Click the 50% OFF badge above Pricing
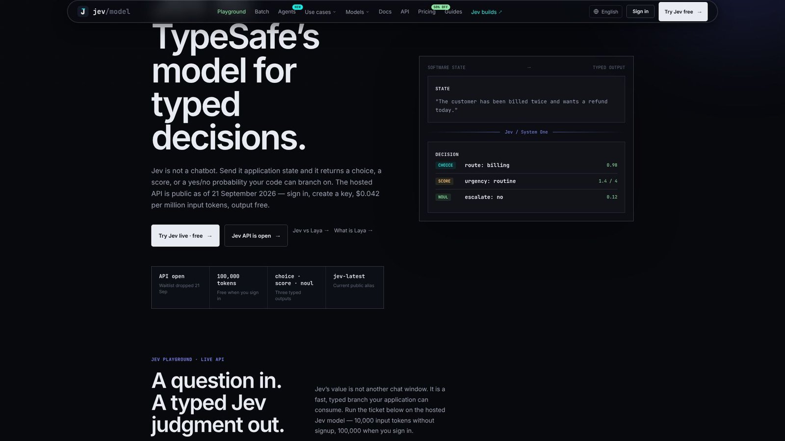Screen dimensions: 785x441 (x=440, y=7)
